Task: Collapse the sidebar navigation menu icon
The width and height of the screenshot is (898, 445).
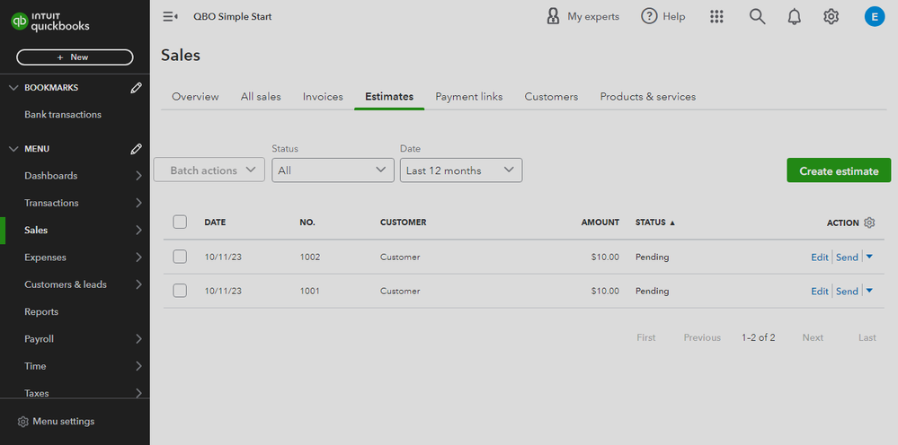Action: click(170, 16)
